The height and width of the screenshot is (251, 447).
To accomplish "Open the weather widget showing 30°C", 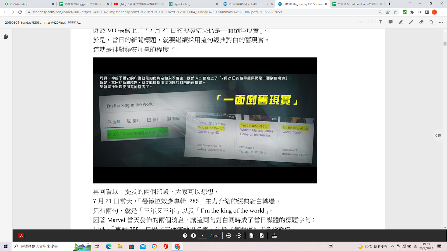I will [x=373, y=246].
